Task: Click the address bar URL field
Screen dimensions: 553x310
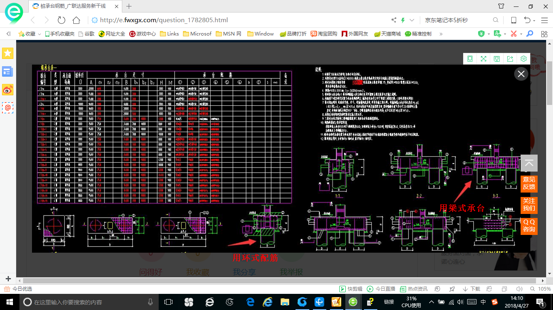Action: coord(239,20)
